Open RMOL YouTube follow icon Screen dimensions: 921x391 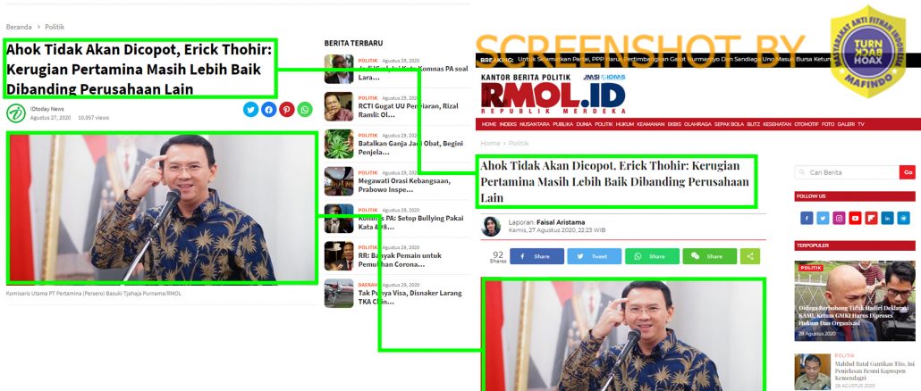click(855, 218)
